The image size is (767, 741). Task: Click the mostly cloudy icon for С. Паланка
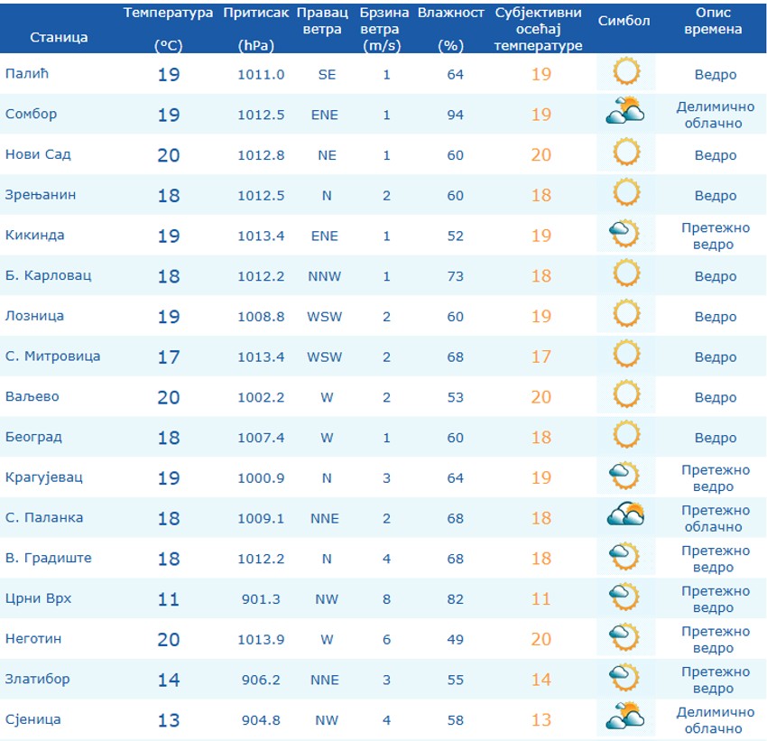click(x=625, y=514)
